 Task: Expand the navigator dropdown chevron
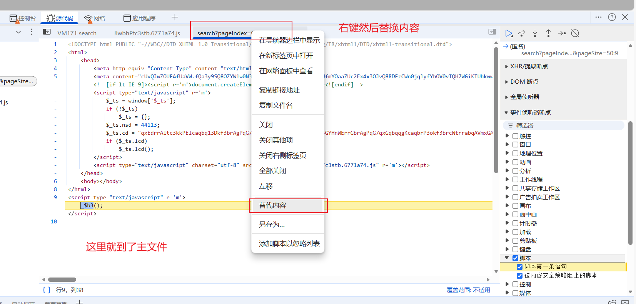(x=18, y=32)
